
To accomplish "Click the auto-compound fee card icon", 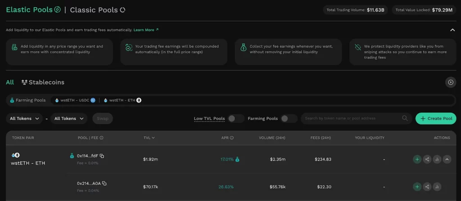I will (x=129, y=47).
